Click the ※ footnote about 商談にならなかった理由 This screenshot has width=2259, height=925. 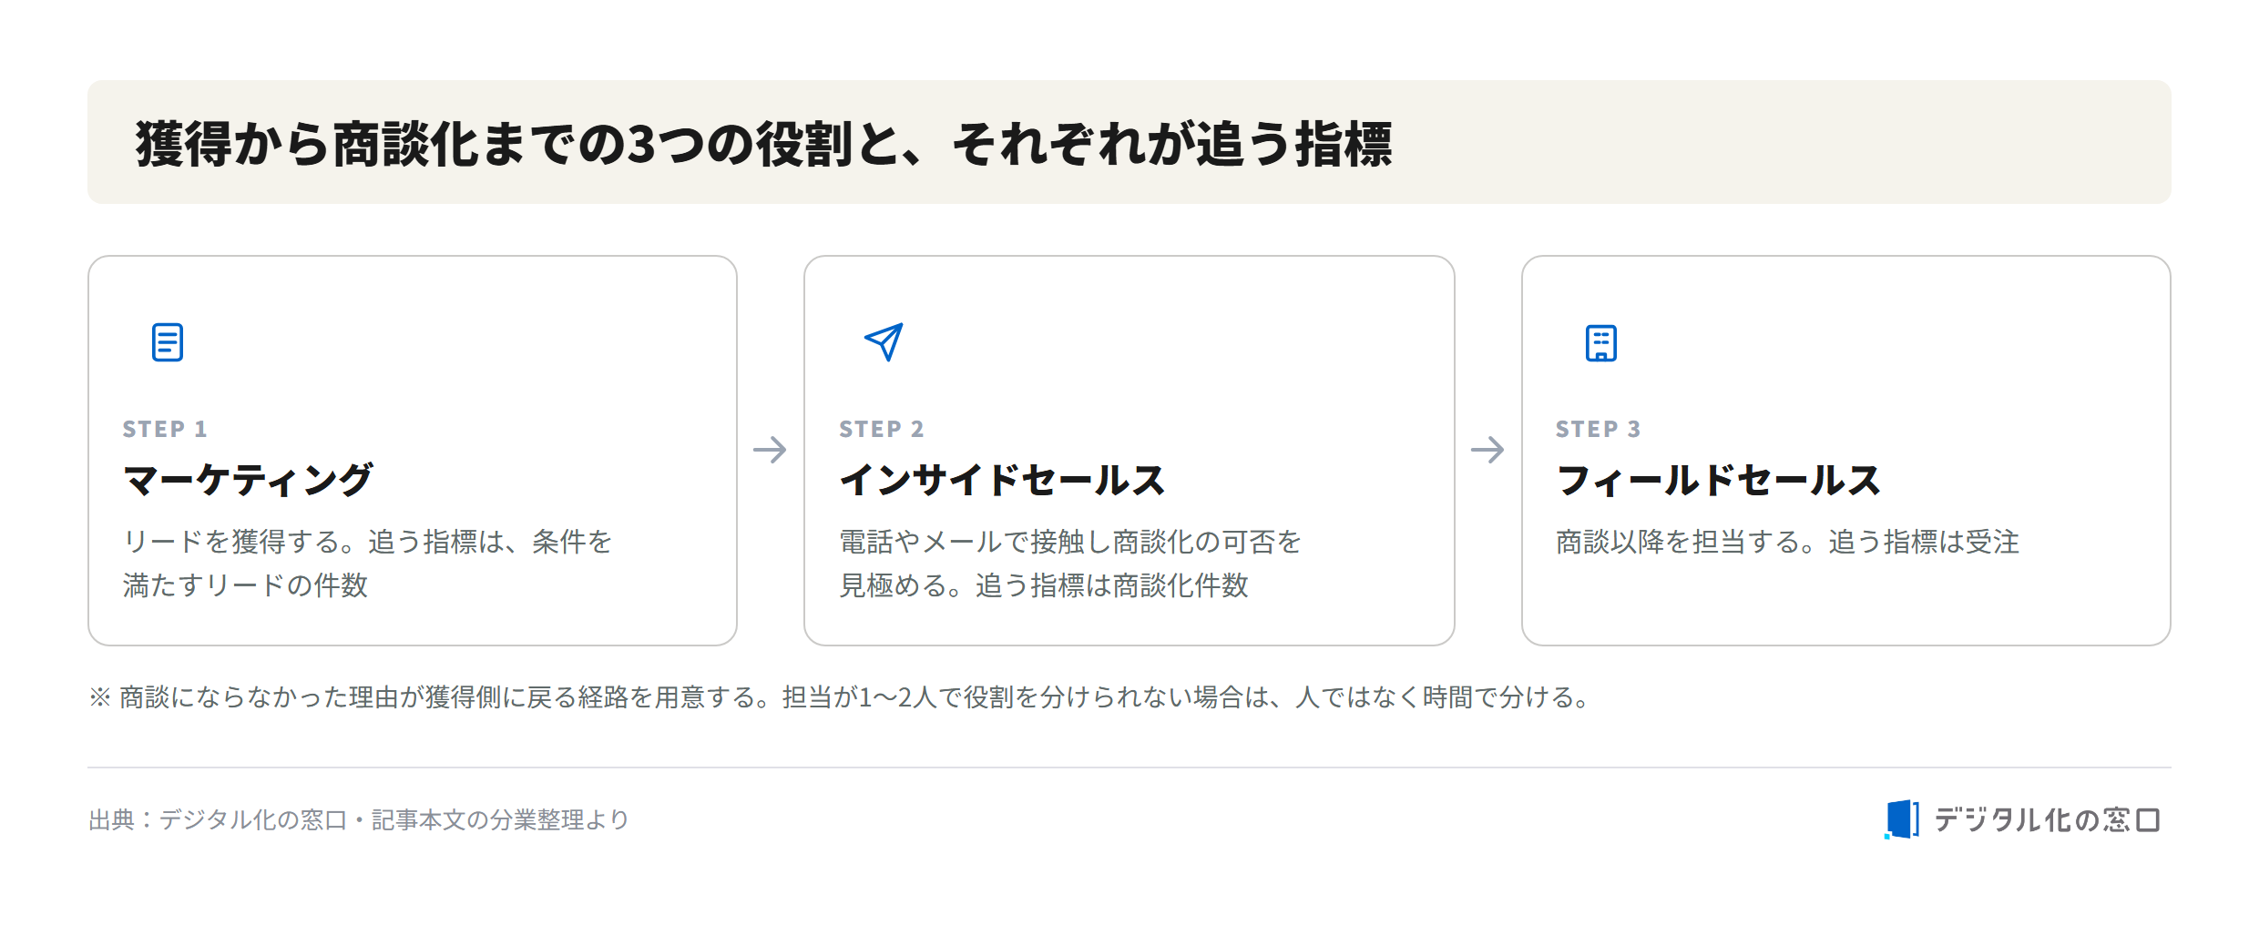click(x=840, y=697)
